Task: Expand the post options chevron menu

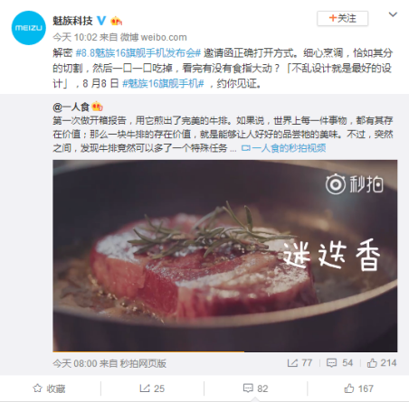Action: [x=393, y=14]
